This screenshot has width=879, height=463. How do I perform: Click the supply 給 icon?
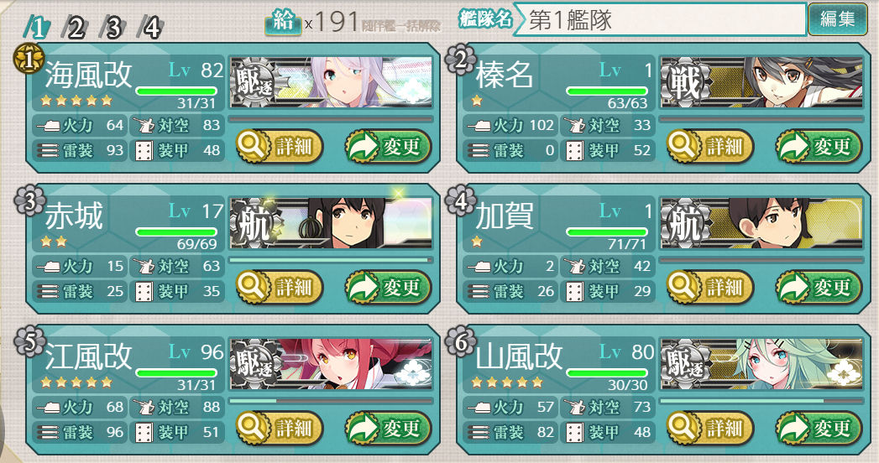click(x=283, y=22)
